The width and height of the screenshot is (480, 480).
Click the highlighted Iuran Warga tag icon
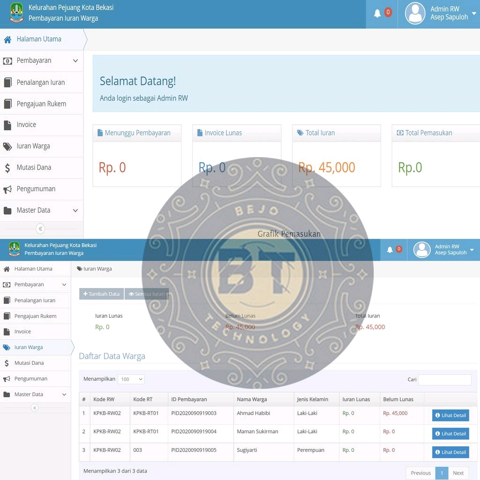7,347
